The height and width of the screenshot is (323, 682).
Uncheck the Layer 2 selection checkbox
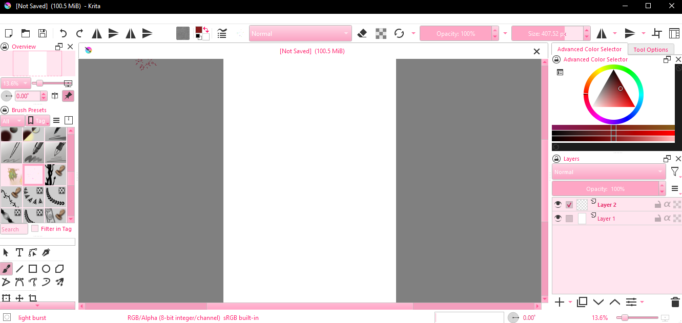coord(569,205)
